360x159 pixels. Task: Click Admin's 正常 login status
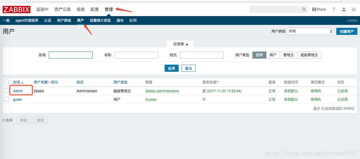[x=272, y=91]
